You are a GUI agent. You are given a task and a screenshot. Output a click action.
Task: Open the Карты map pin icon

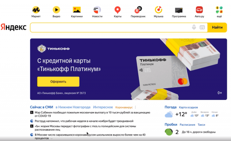tap(118, 10)
